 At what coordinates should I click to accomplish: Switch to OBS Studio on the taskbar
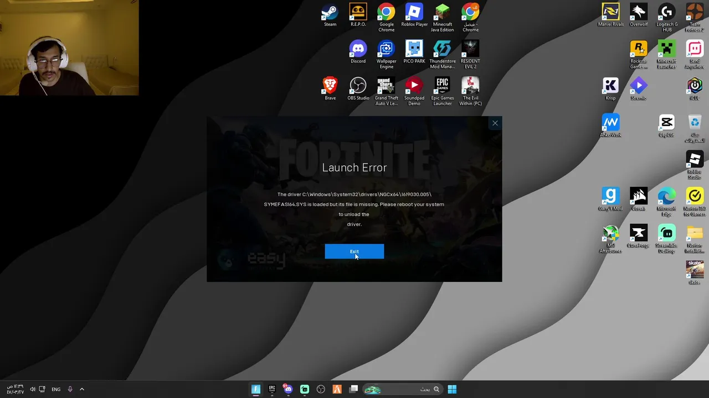(x=321, y=389)
